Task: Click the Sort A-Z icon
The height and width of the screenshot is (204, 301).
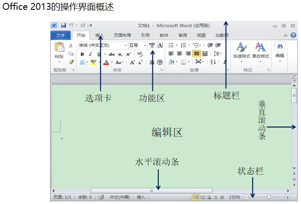Action: coord(213,62)
